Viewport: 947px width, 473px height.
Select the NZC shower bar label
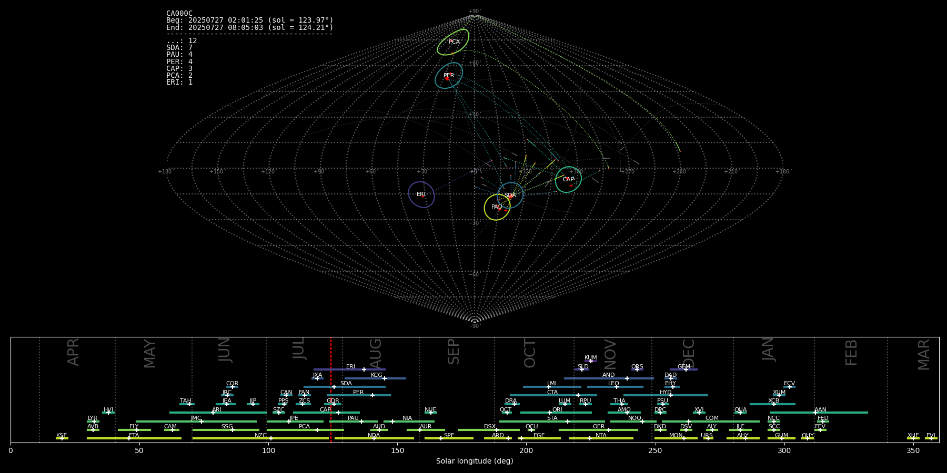pyautogui.click(x=260, y=436)
